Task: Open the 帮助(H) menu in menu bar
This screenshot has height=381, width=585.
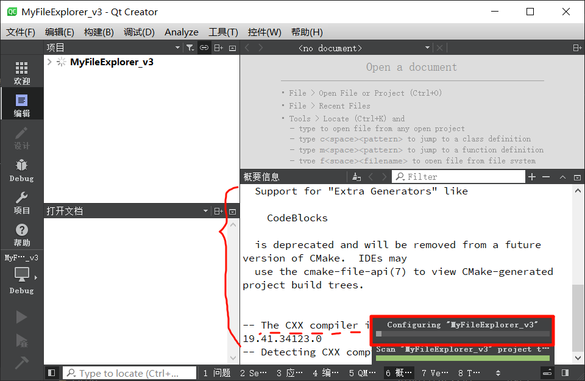Action: 307,32
